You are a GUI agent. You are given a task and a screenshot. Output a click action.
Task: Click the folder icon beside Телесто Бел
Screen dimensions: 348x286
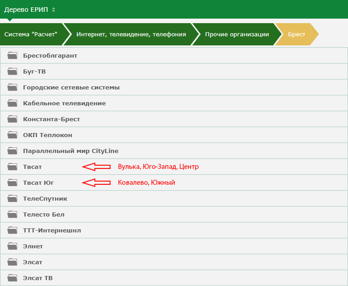coord(12,214)
